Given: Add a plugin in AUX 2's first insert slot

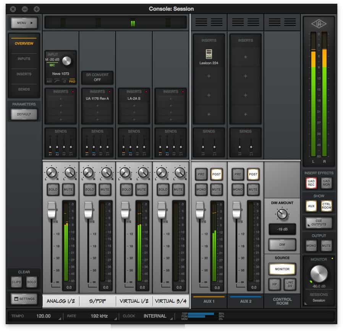Looking at the screenshot, I should pos(245,57).
